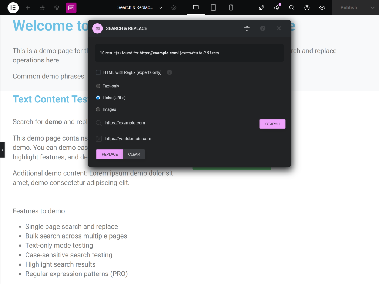
Task: Open the Finder search icon in the toolbar
Action: coord(292,7)
